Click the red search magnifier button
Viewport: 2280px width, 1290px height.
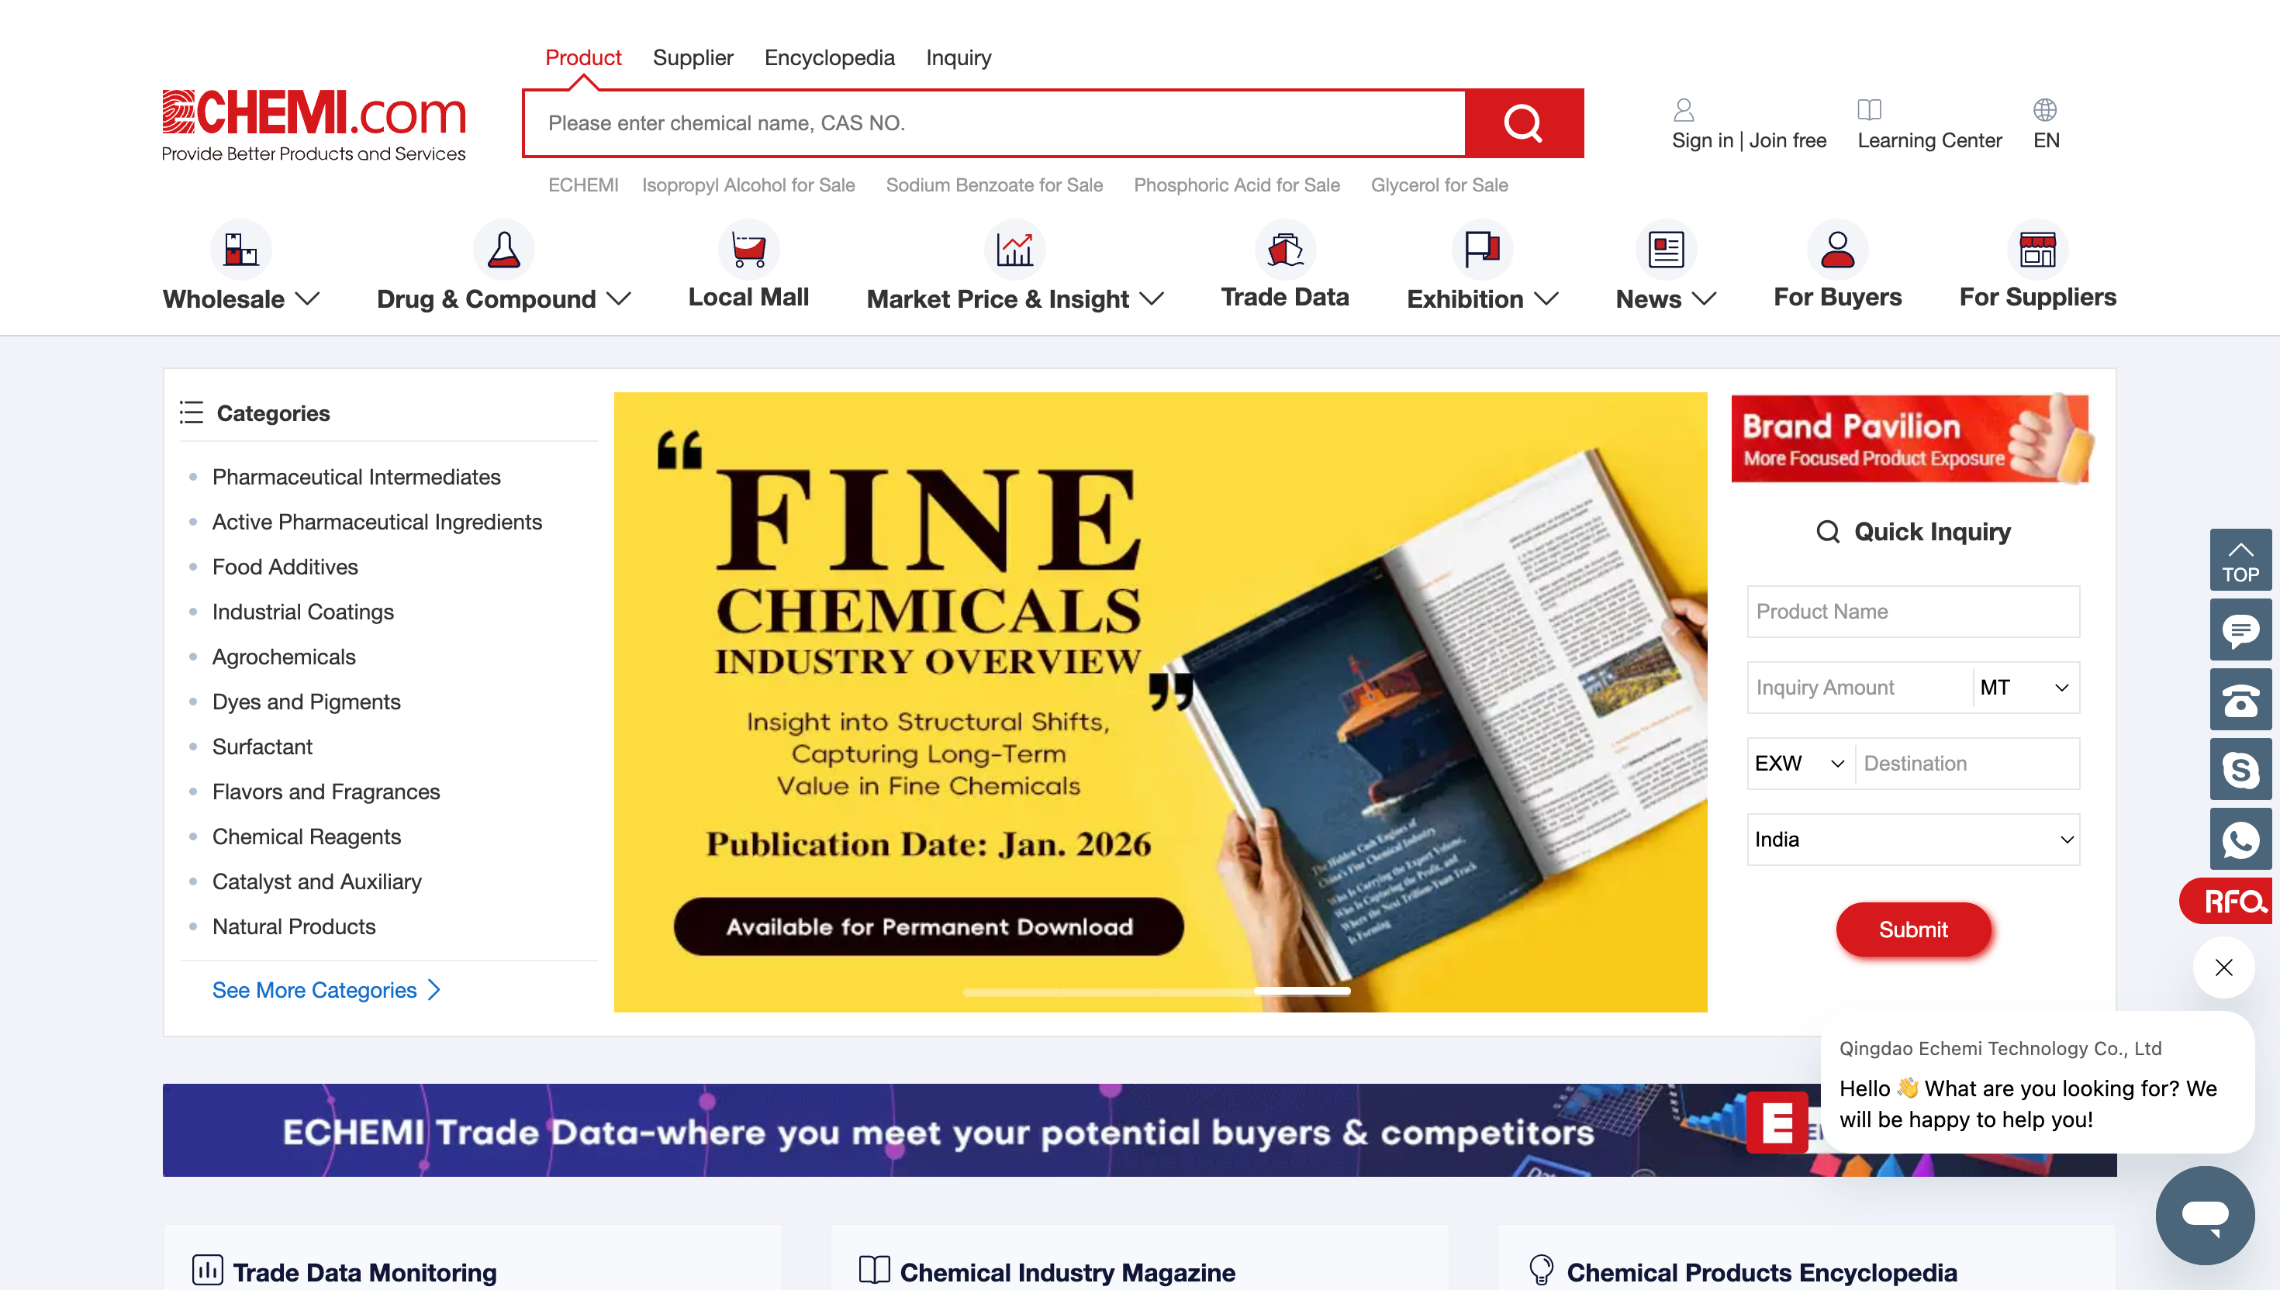click(x=1523, y=123)
